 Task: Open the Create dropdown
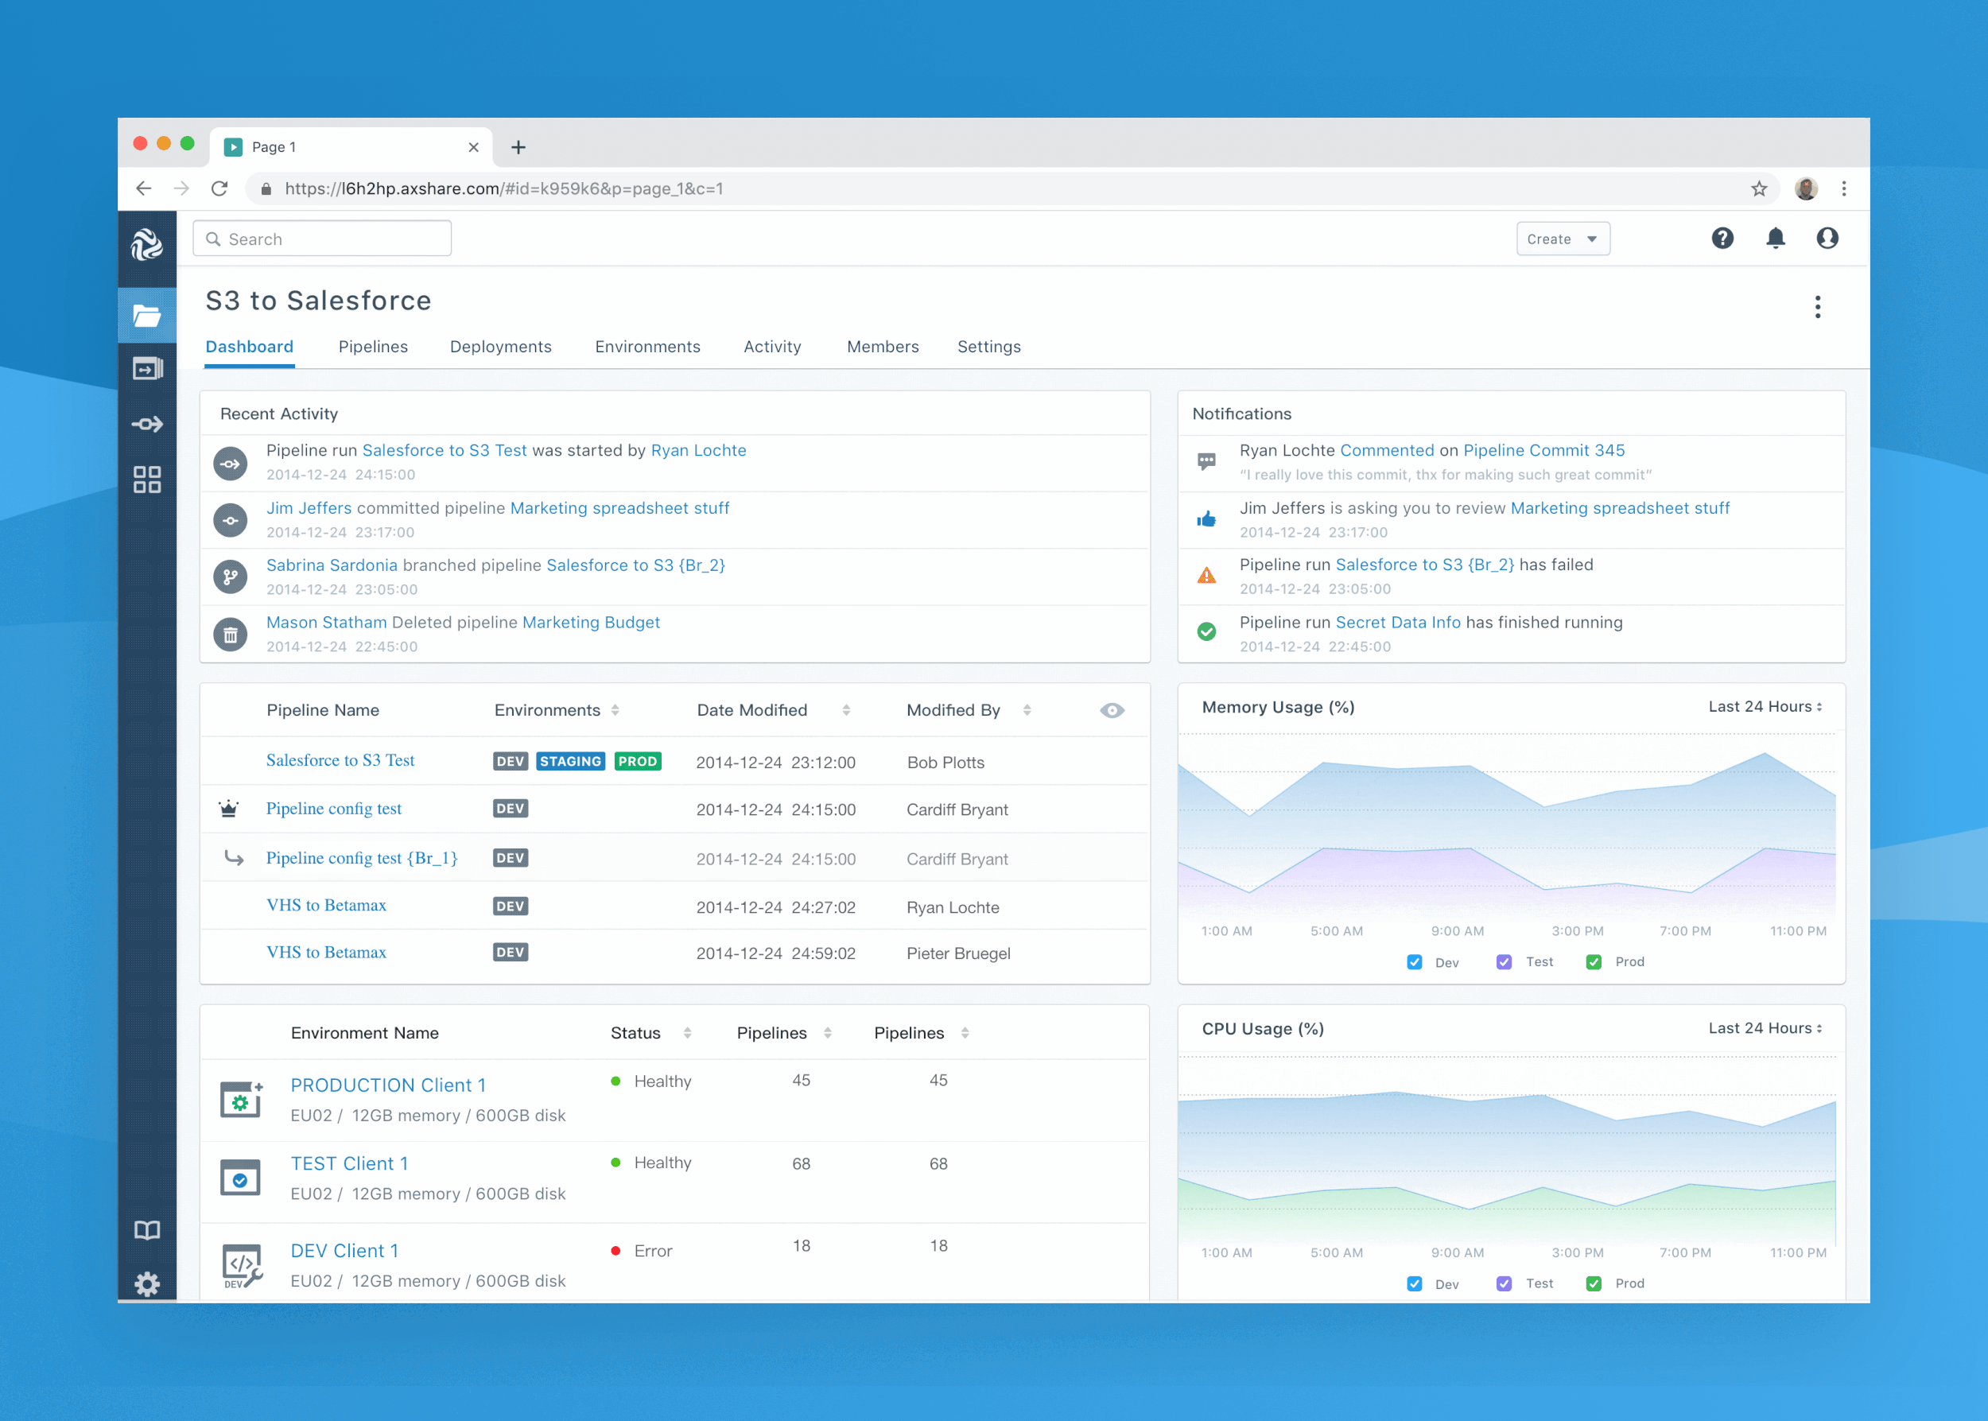click(1562, 239)
